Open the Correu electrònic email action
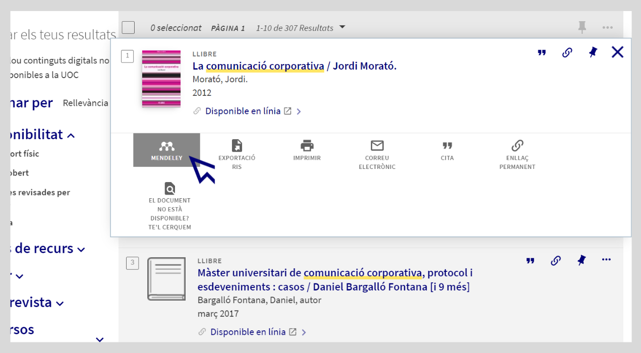This screenshot has width=641, height=353. click(377, 154)
